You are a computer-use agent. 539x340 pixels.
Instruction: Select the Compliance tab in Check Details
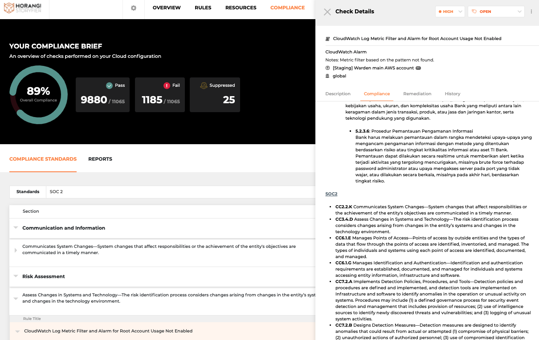(x=377, y=94)
